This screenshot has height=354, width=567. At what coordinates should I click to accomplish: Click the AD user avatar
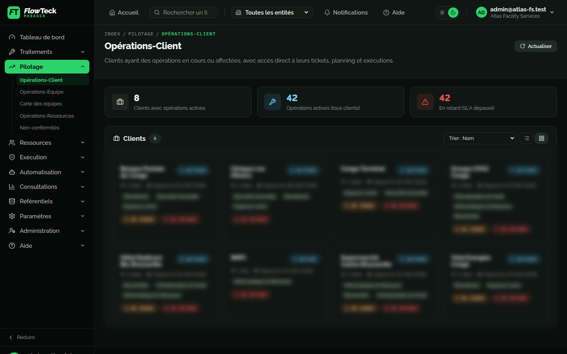click(481, 13)
